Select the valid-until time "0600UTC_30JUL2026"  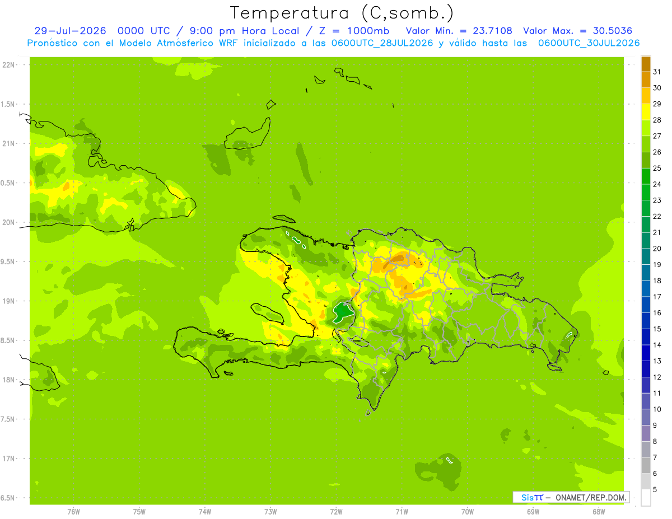[589, 43]
